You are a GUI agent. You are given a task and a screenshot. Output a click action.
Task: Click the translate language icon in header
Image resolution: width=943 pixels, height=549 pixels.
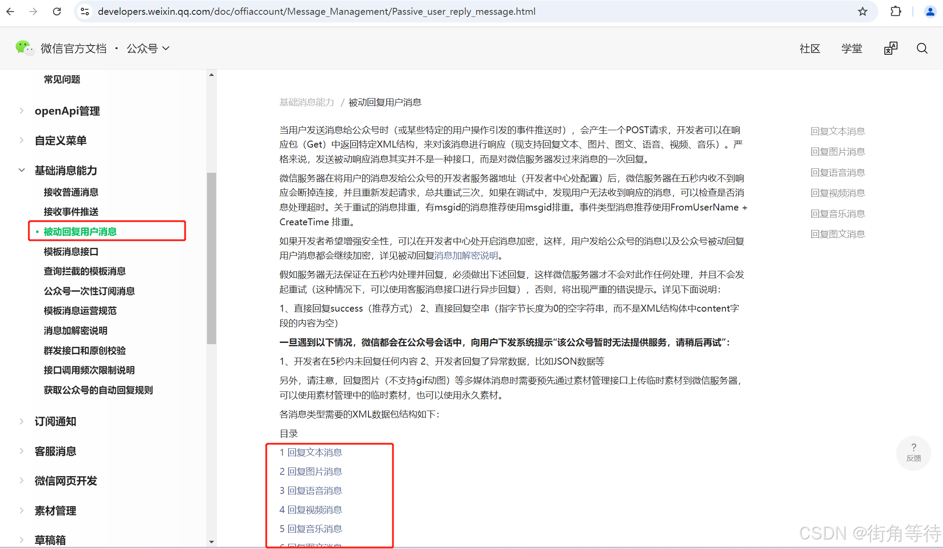point(890,48)
